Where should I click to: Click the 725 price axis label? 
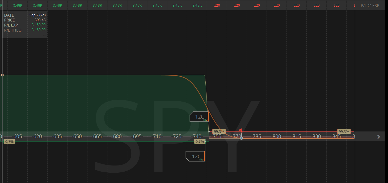(x=177, y=136)
